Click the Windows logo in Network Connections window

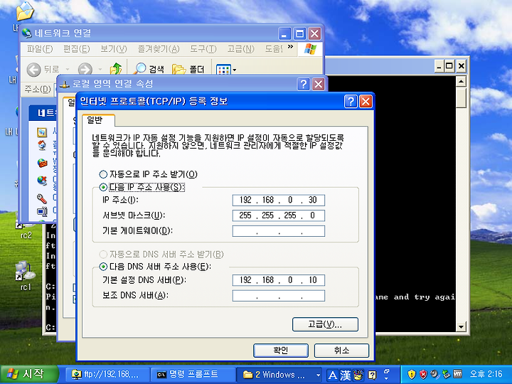coord(310,49)
